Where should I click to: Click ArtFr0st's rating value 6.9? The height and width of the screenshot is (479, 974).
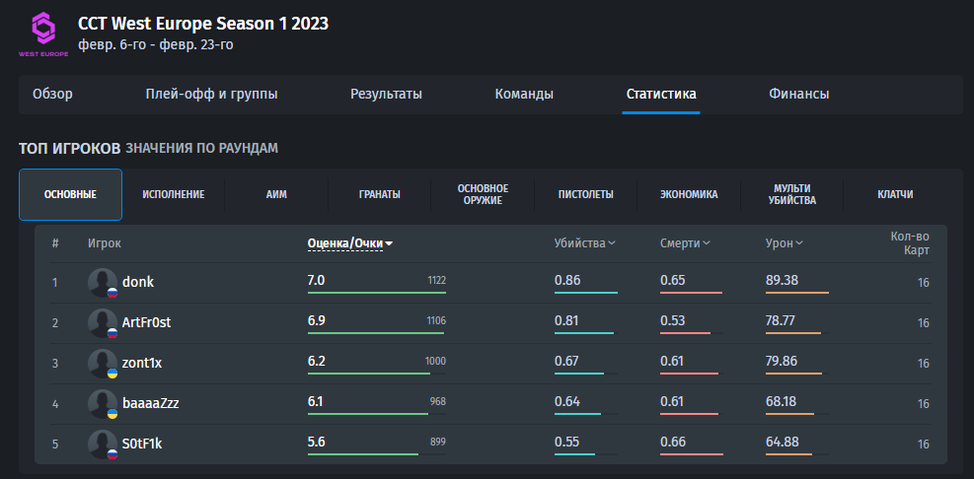[x=316, y=320]
